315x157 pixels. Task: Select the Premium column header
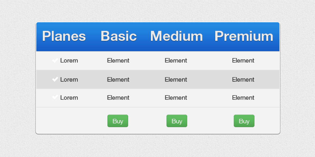[244, 36]
